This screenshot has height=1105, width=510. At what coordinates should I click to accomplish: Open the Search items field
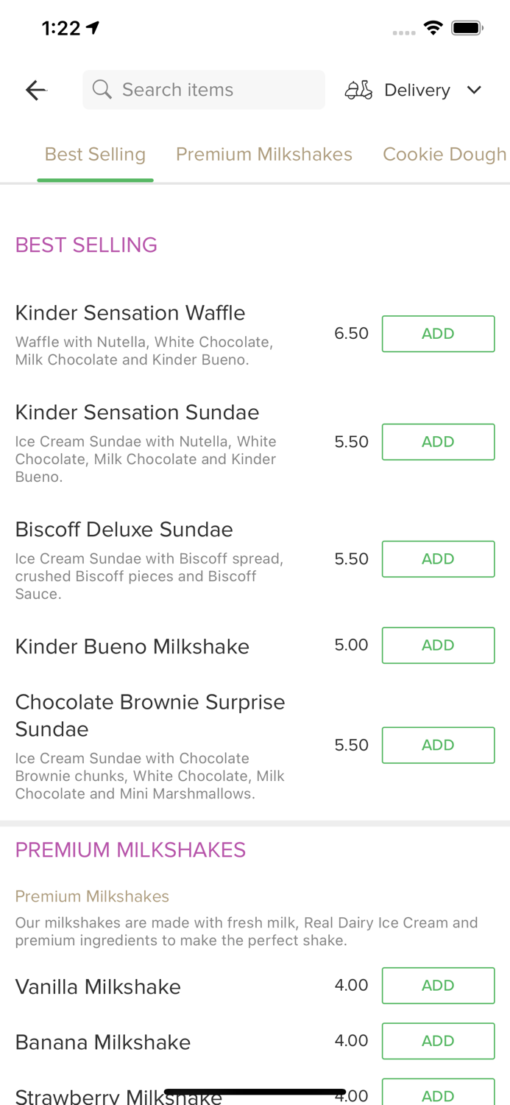[204, 89]
